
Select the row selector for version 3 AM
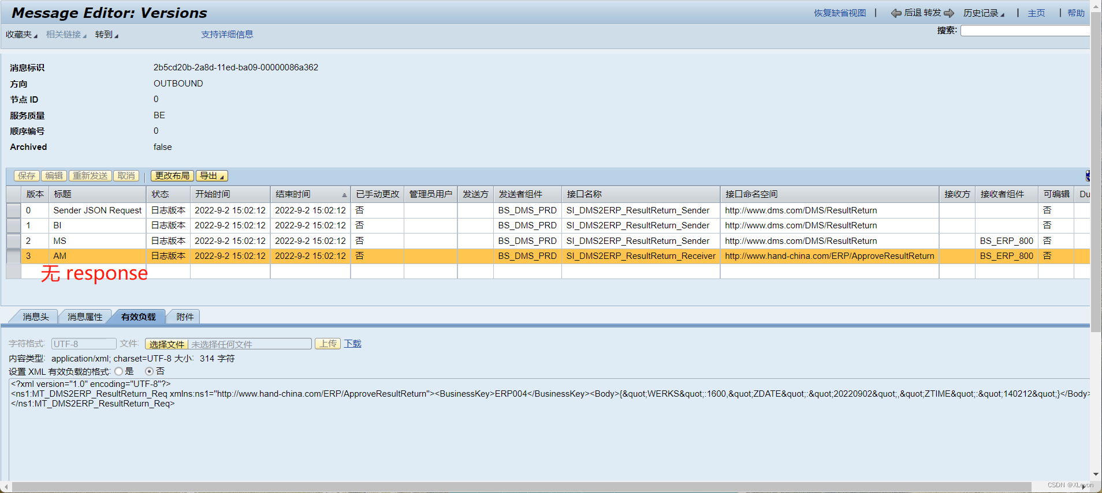(13, 256)
